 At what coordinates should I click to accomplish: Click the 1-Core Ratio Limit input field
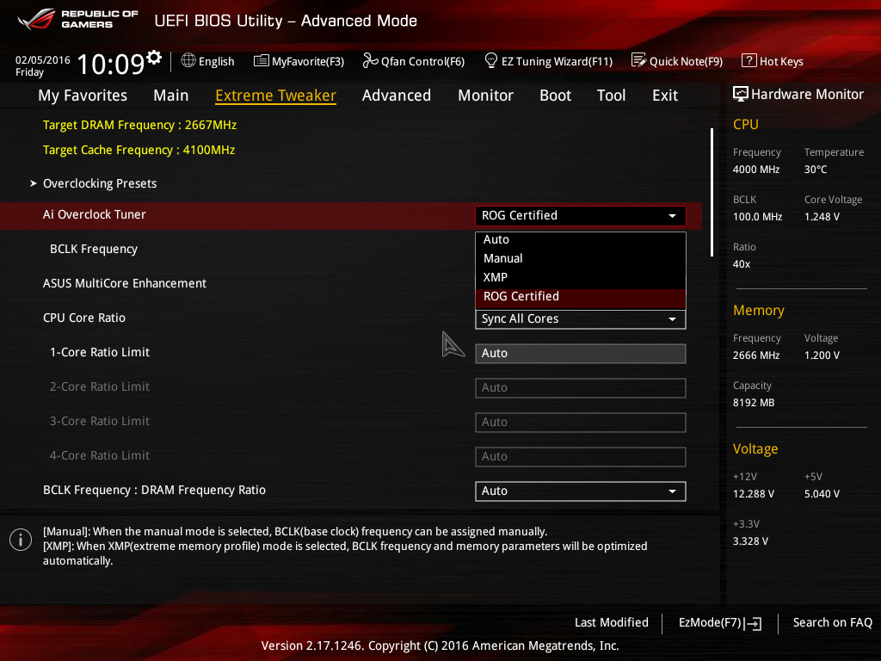pos(581,354)
